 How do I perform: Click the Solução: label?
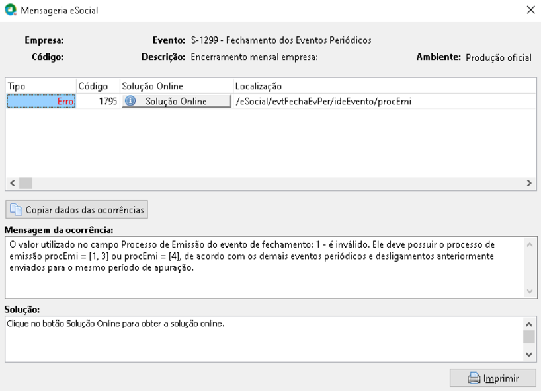click(22, 310)
